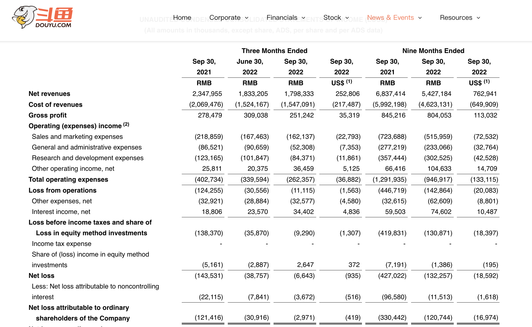The image size is (532, 327).
Task: Open the Stock menu
Action: pos(332,18)
